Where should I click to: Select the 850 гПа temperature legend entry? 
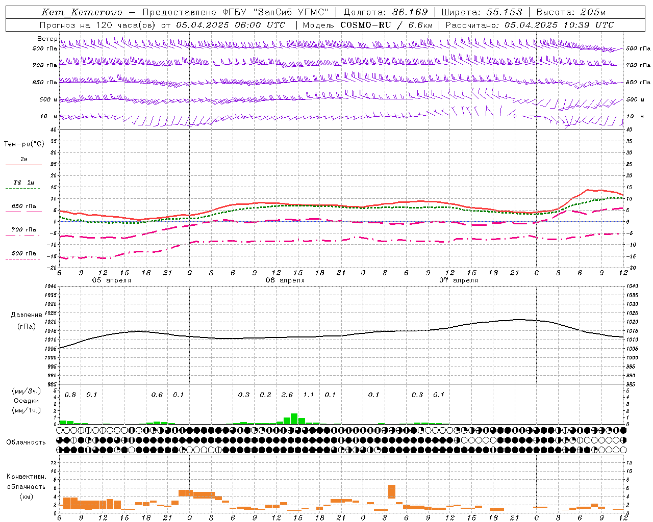click(24, 206)
